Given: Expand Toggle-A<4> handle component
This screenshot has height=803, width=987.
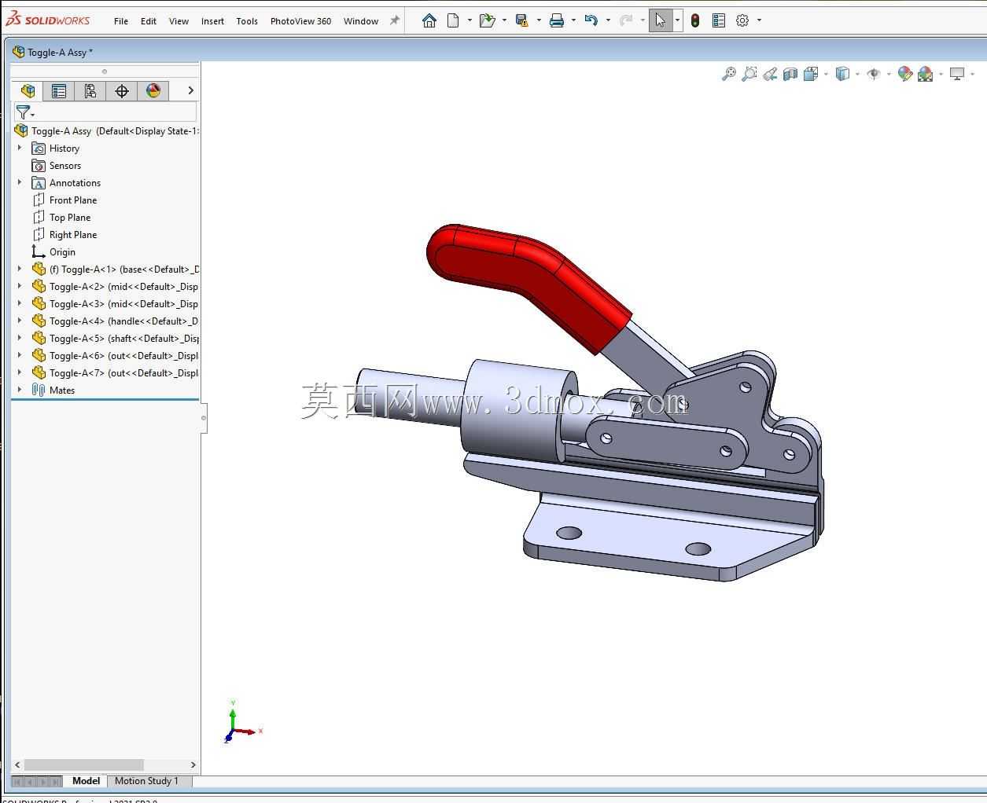Looking at the screenshot, I should click(x=20, y=321).
